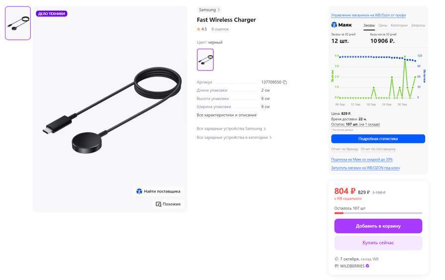Click the lighthouse icon on Найти поставщика
This screenshot has width=445, height=280.
(x=139, y=191)
